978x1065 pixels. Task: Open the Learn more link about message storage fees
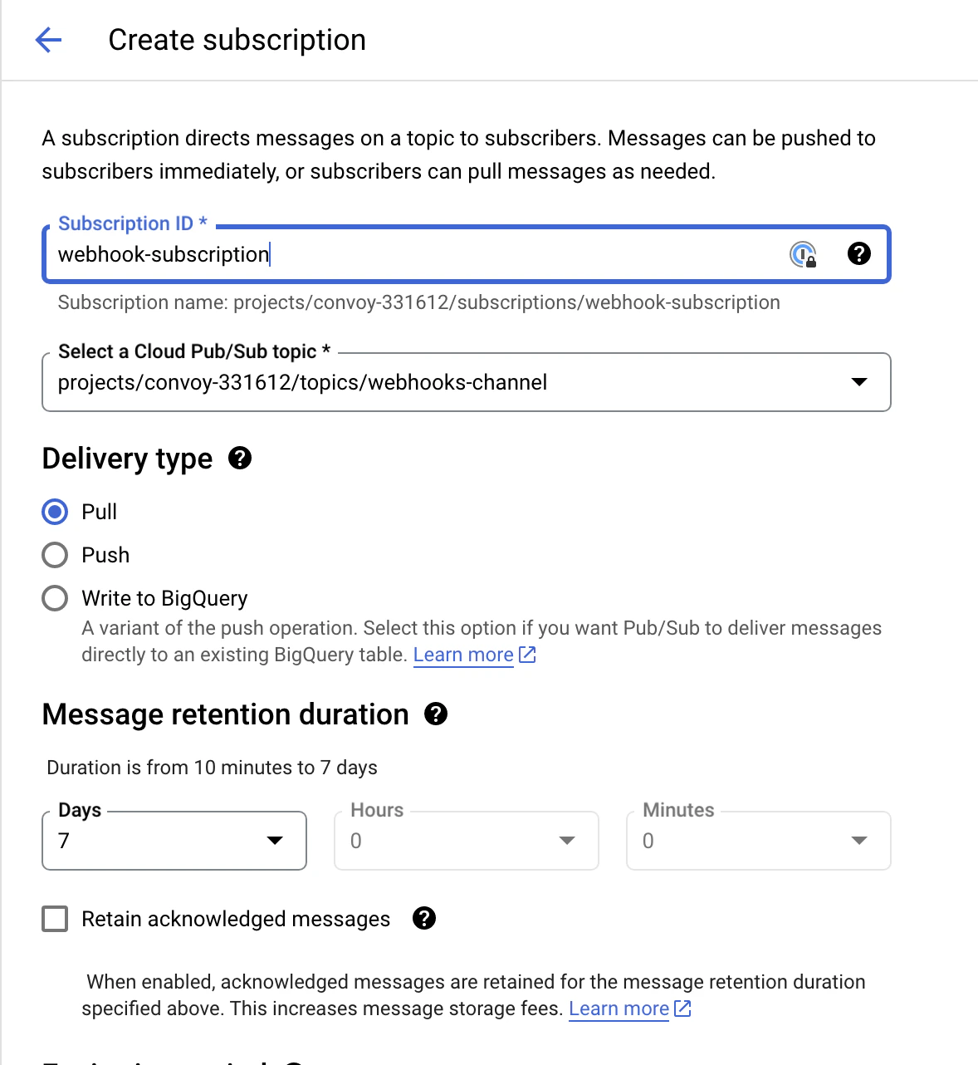coord(617,1008)
